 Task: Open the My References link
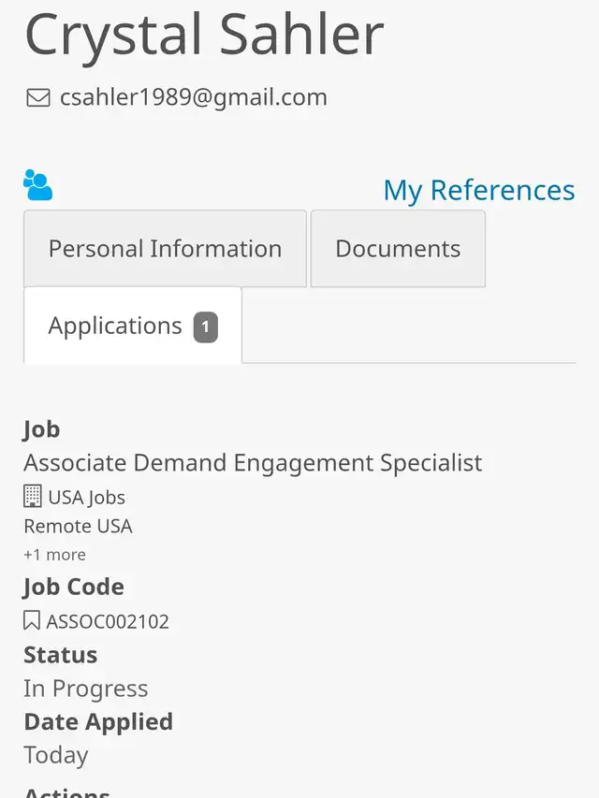point(479,190)
